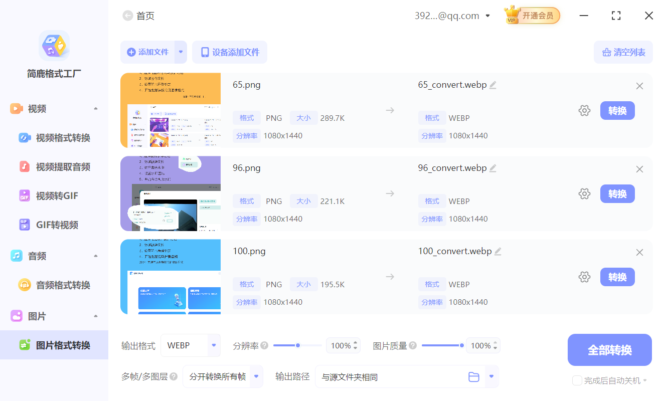Enable 完成后自动关机 option
665x401 pixels.
(x=577, y=380)
